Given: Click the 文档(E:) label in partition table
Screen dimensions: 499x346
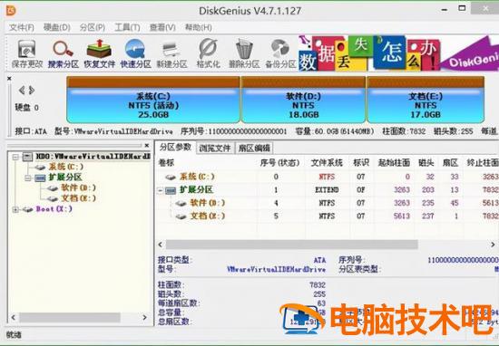Looking at the screenshot, I should (x=208, y=216).
